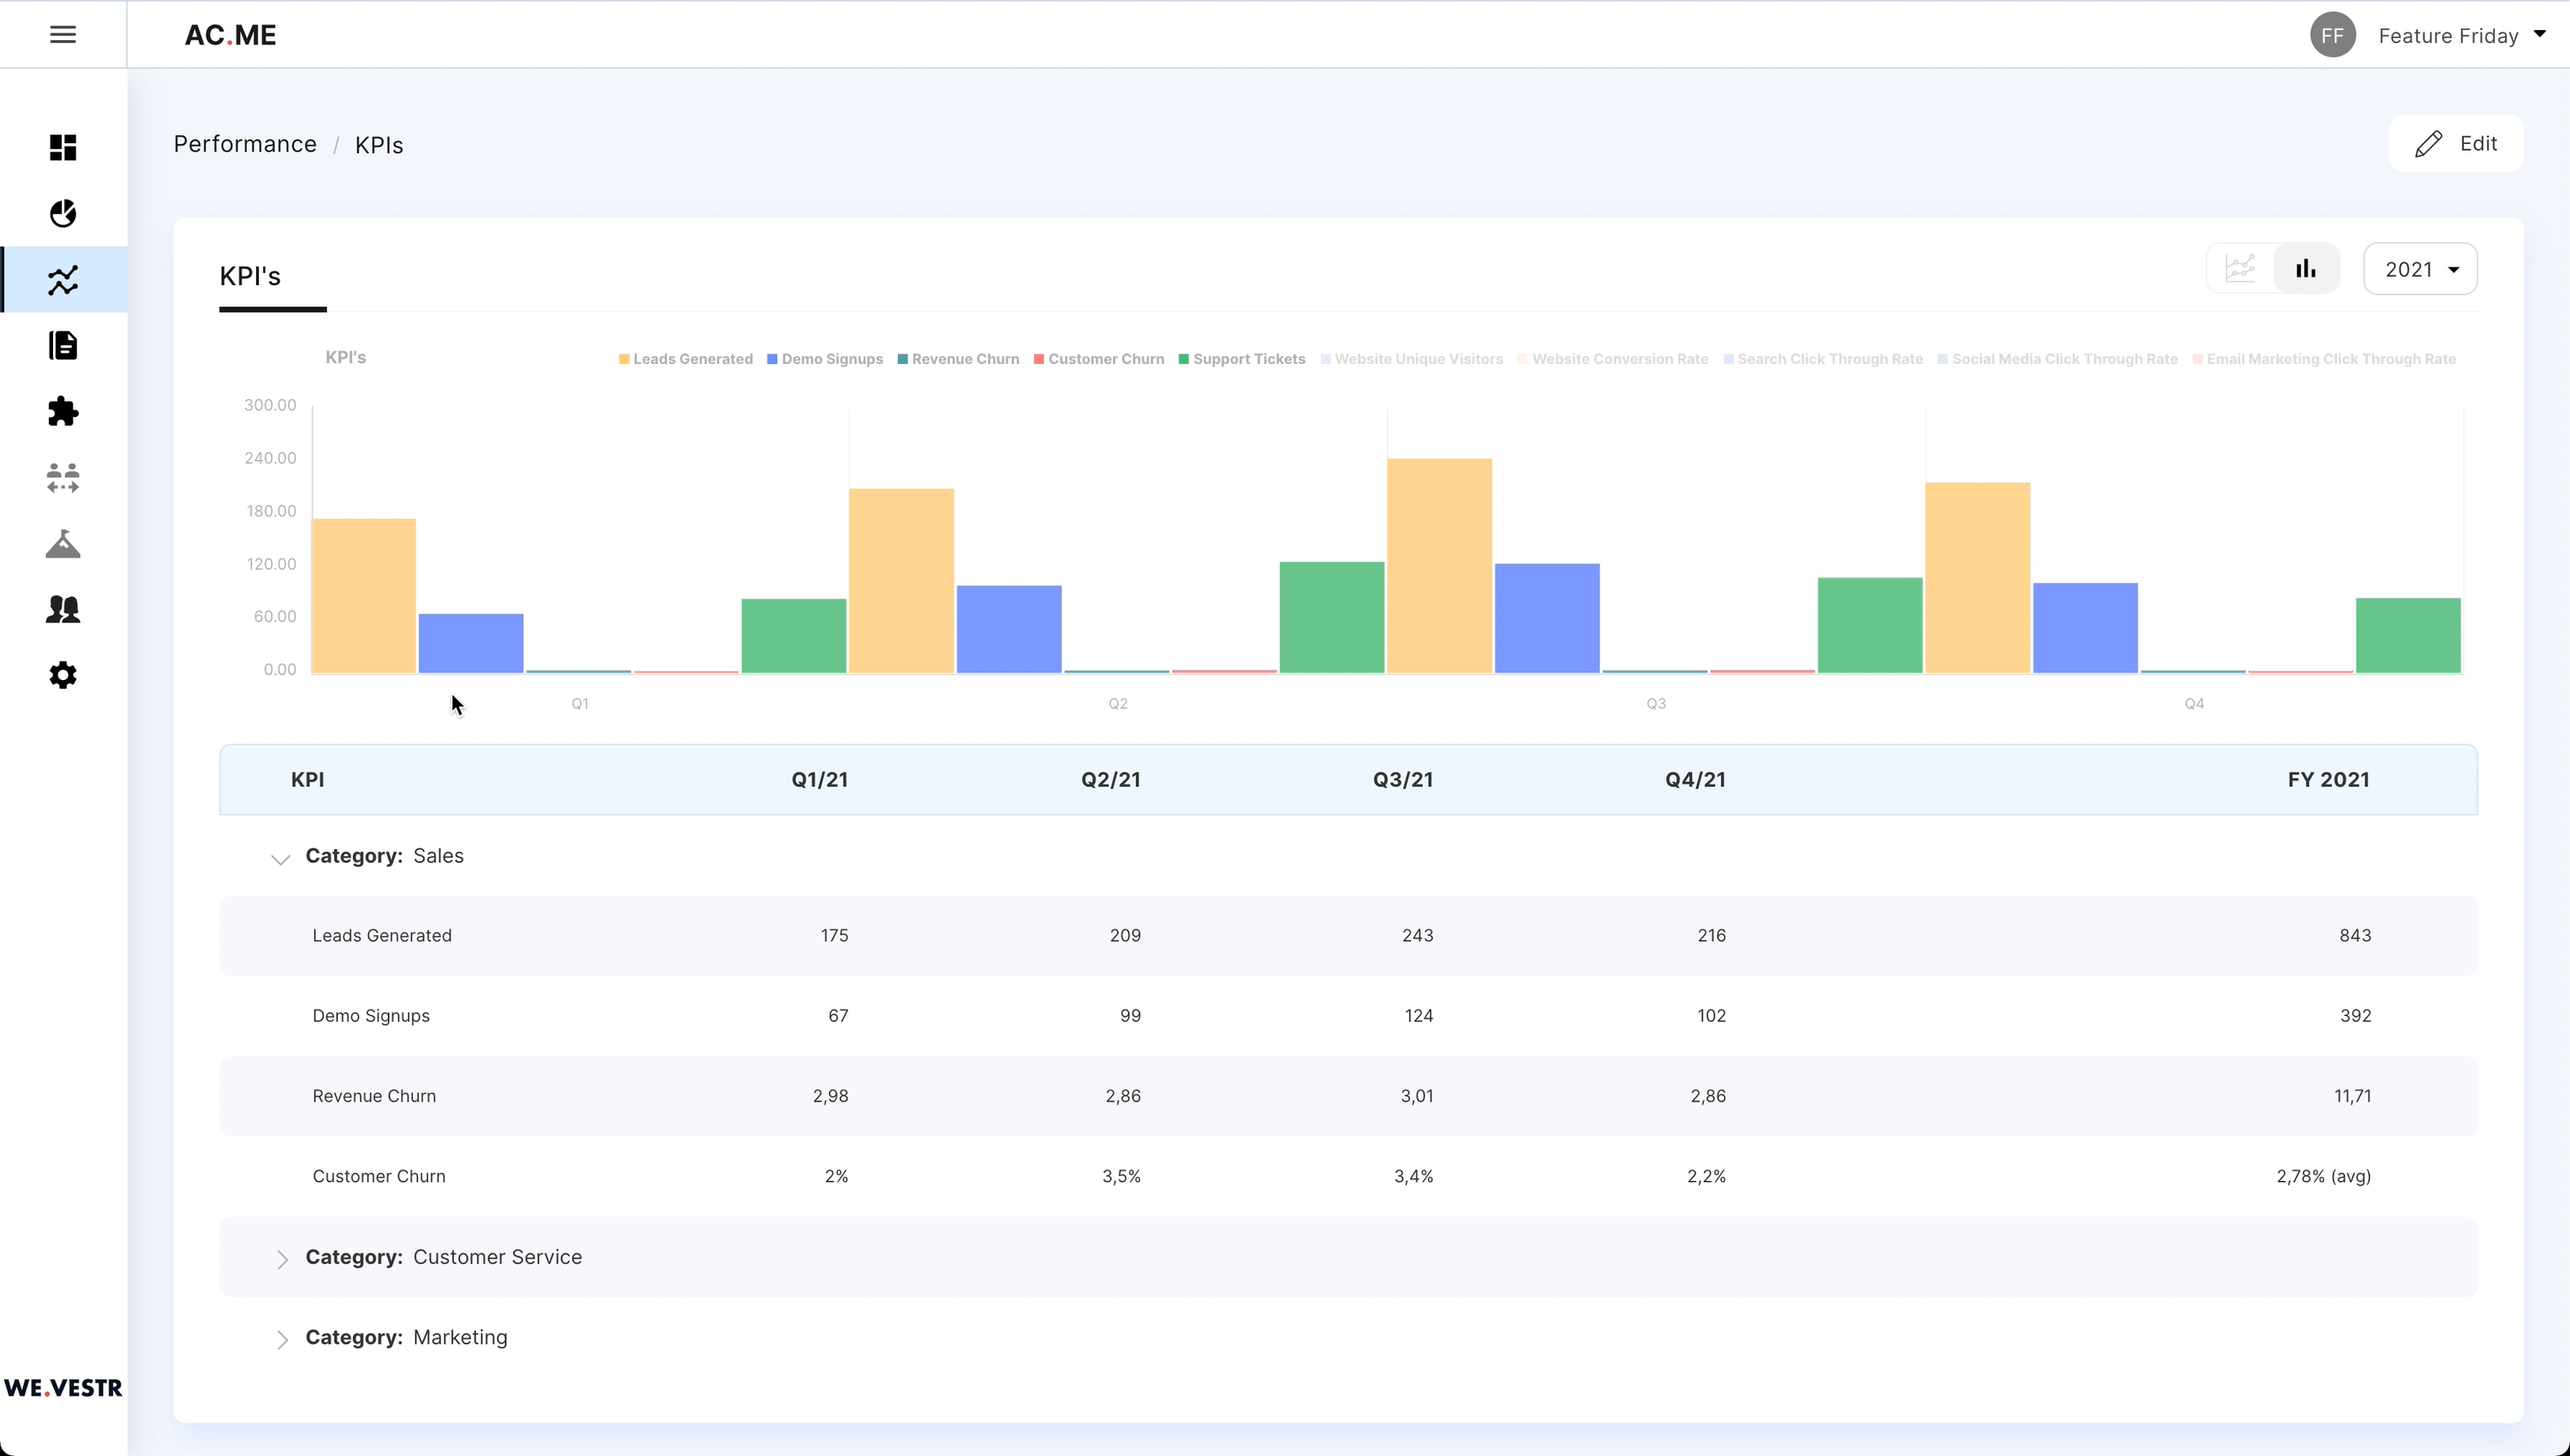Screen dimensions: 2570x1456
Task: Click the dashboard grid icon in sidebar
Action: pyautogui.click(x=63, y=148)
